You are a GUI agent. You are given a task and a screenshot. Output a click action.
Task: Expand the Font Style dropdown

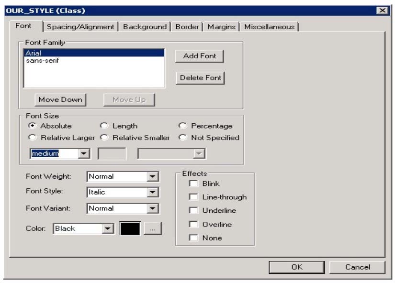[152, 193]
